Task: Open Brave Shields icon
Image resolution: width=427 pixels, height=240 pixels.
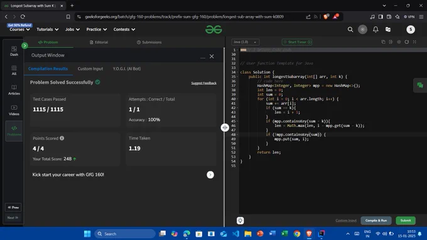Action: (x=326, y=16)
